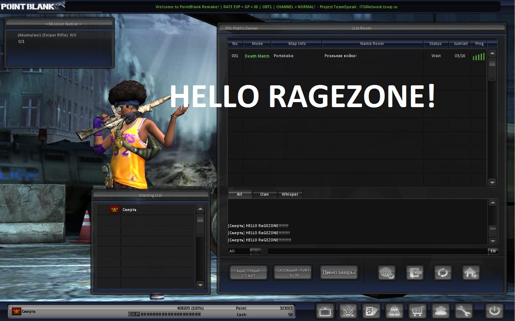The width and height of the screenshot is (515, 321).
Task: Open the PB mission cards icon
Action: [371, 311]
